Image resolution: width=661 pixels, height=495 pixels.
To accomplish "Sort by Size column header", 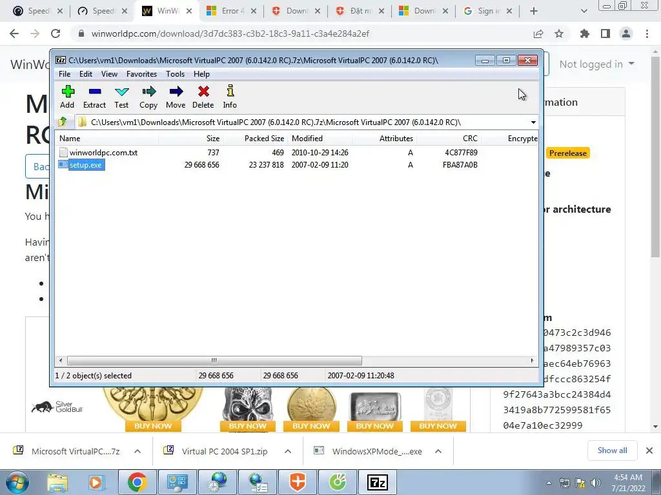I will point(191,139).
